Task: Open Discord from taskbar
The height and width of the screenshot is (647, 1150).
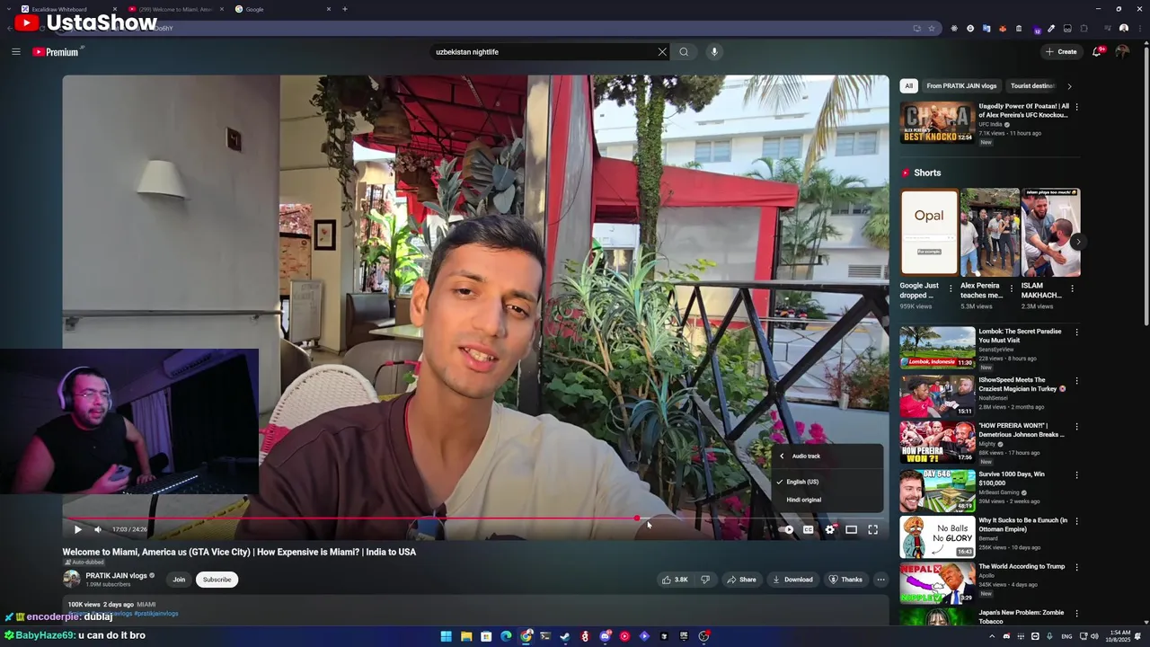Action: [605, 636]
